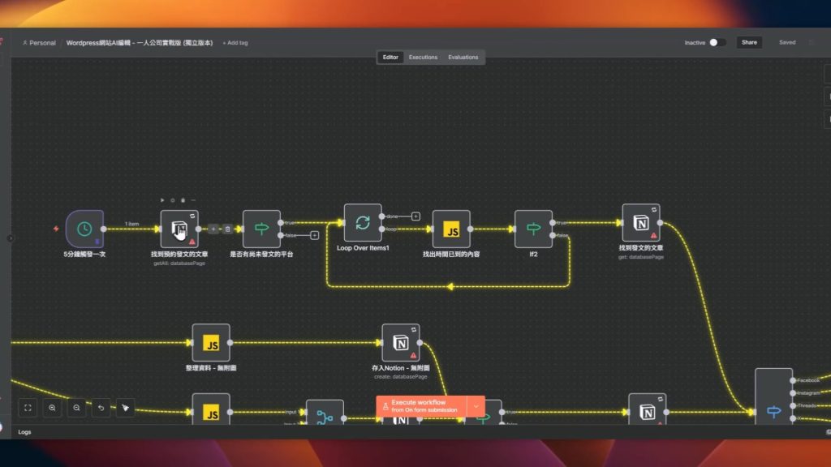Viewport: 831px width, 467px height.
Task: Add node on Loop Over Items1 done output
Action: tap(415, 216)
